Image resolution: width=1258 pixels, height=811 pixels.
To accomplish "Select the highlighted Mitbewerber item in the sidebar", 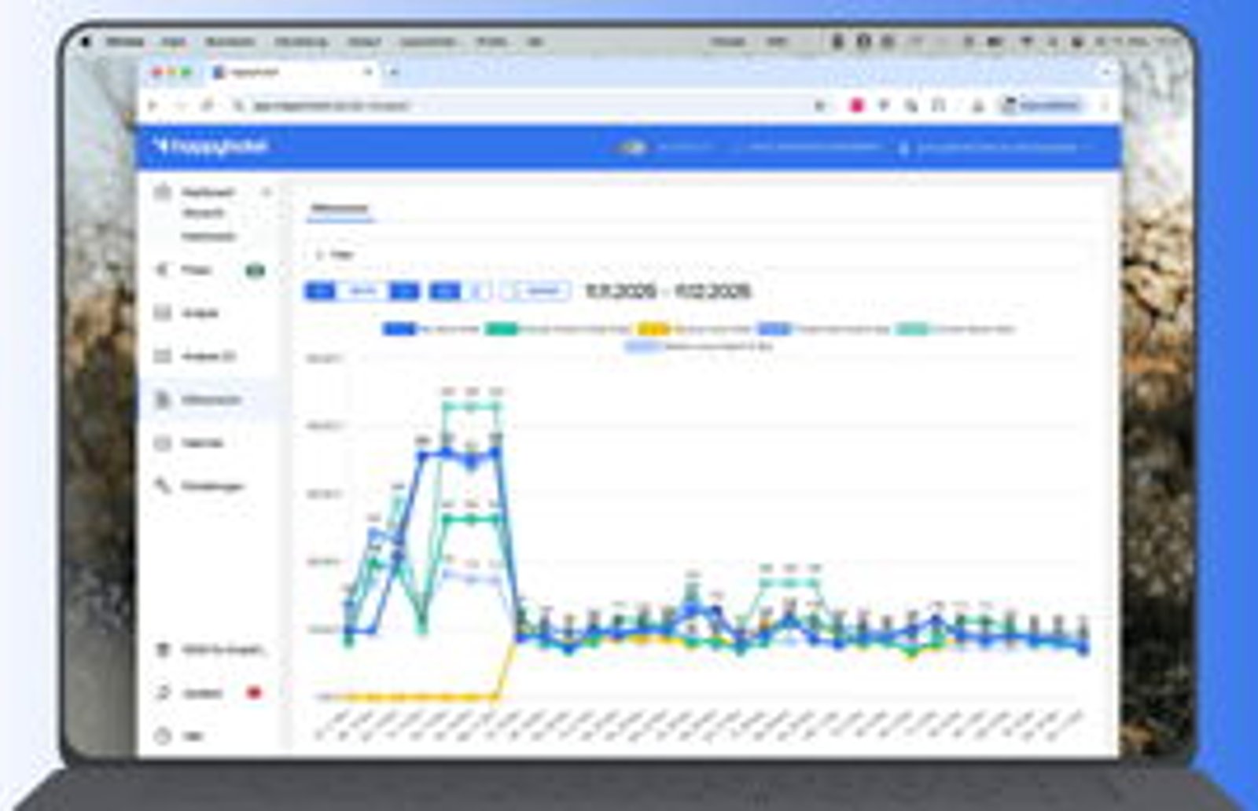I will [209, 400].
